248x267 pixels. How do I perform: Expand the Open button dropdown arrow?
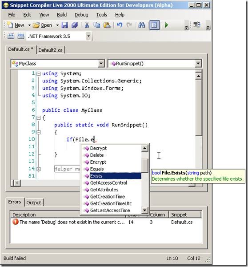(x=57, y=25)
